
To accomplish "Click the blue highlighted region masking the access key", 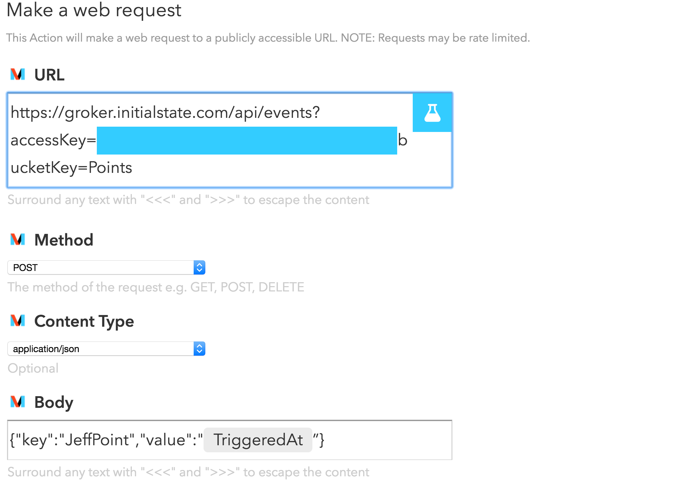I will pos(247,140).
